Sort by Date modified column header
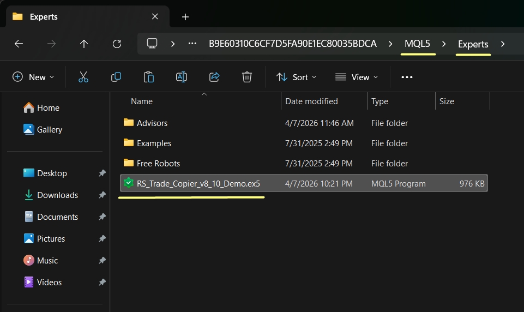Viewport: 524px width, 312px height. (311, 101)
